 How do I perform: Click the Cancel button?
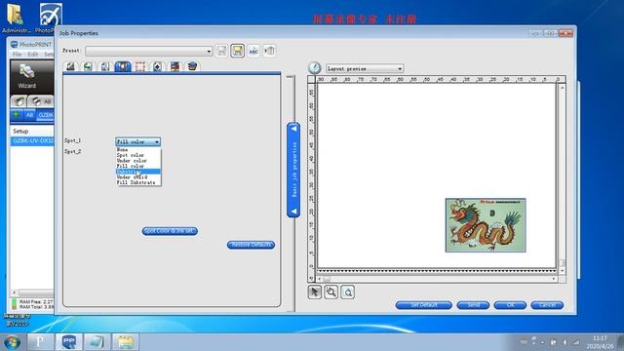pyautogui.click(x=547, y=305)
